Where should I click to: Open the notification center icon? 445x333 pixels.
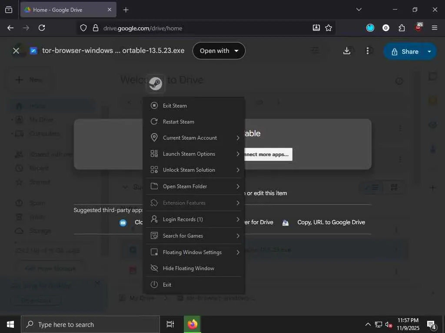click(x=432, y=325)
